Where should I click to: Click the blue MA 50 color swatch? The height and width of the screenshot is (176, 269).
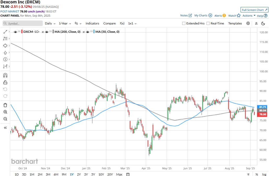[x=94, y=32]
